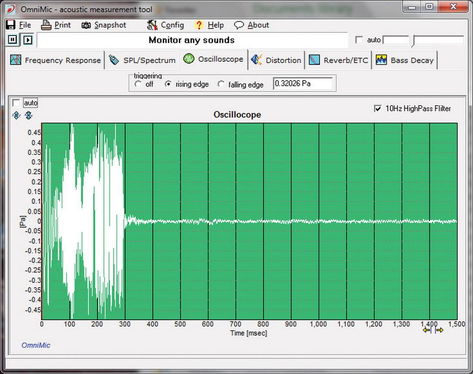Click the [Pa] vertical axis label
Screen dimensions: 473x374
[x=23, y=222]
